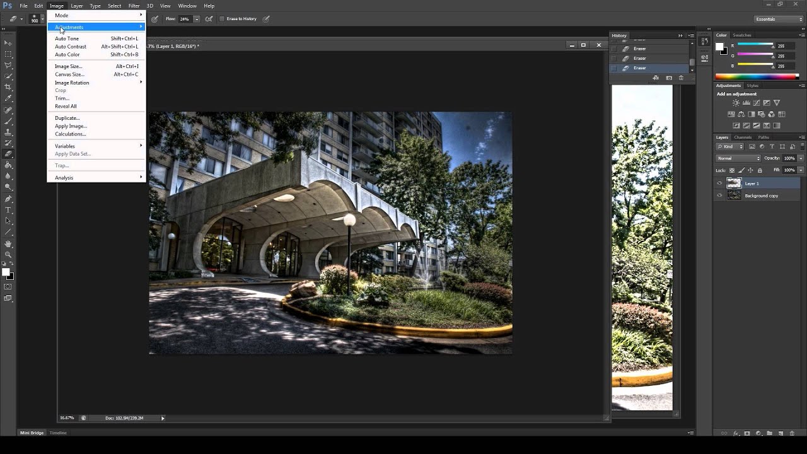
Task: Select the Line shape tool
Action: coord(9,232)
